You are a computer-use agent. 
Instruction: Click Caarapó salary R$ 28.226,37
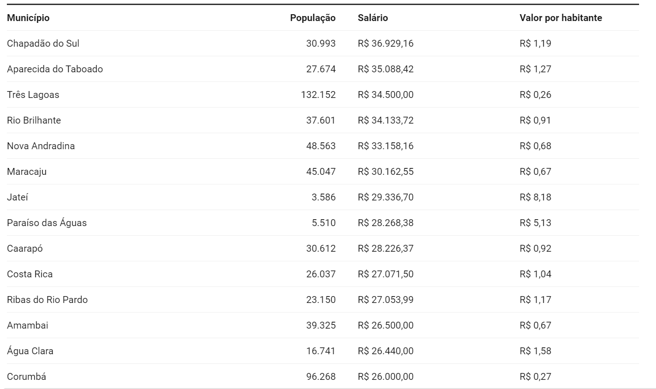coord(386,249)
